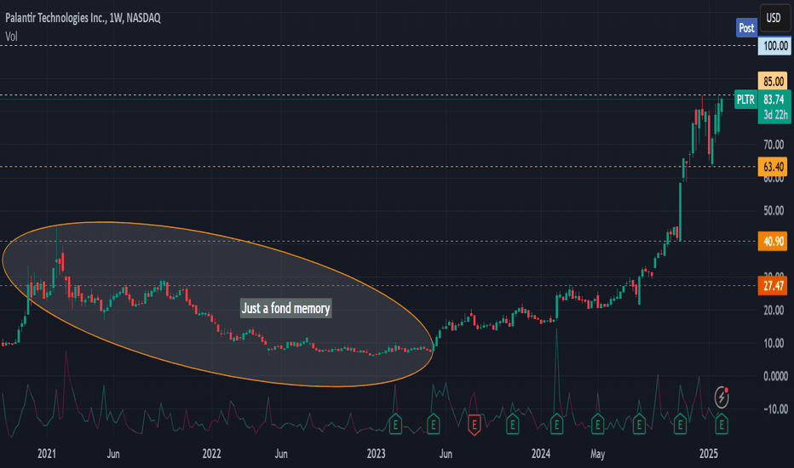Click the 2023 time axis label
The width and height of the screenshot is (794, 468).
[x=377, y=454]
